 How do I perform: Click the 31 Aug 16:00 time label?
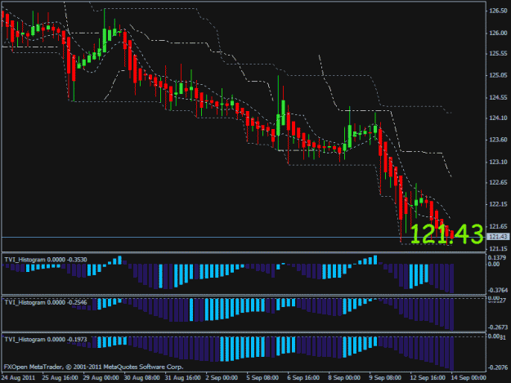tap(182, 377)
